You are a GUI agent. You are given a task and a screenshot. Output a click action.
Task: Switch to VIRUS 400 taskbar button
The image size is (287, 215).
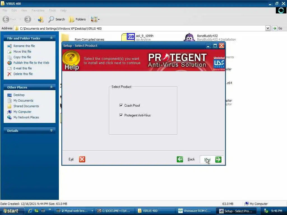tap(155, 211)
